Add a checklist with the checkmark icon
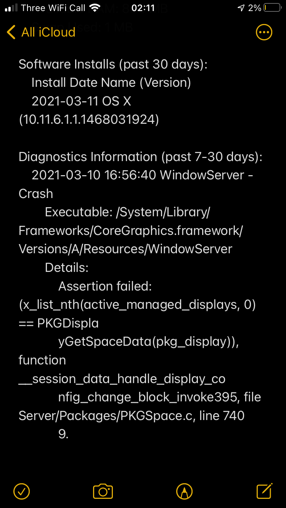The height and width of the screenshot is (508, 286). pyautogui.click(x=22, y=491)
